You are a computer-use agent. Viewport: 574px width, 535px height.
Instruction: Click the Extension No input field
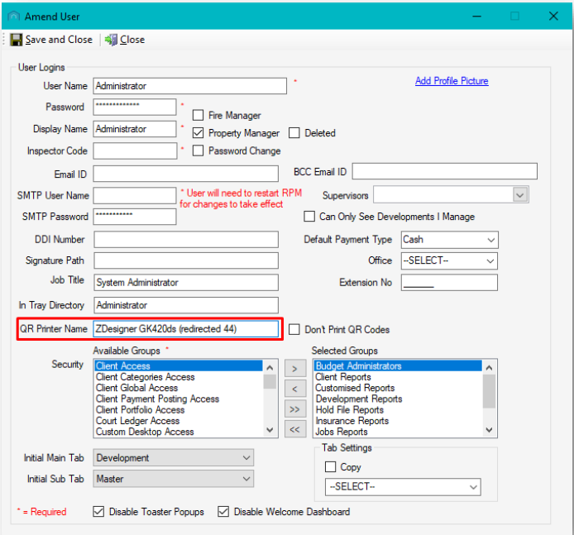tap(449, 283)
